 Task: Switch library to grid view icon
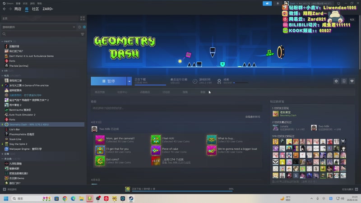click(83, 18)
